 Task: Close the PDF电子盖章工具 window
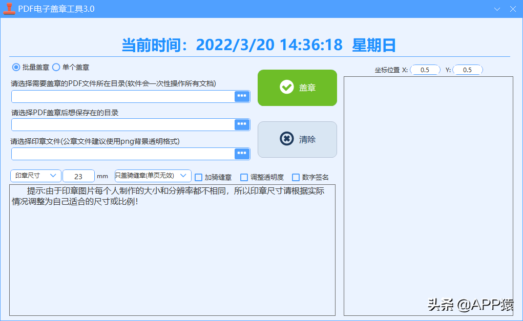tap(512, 9)
